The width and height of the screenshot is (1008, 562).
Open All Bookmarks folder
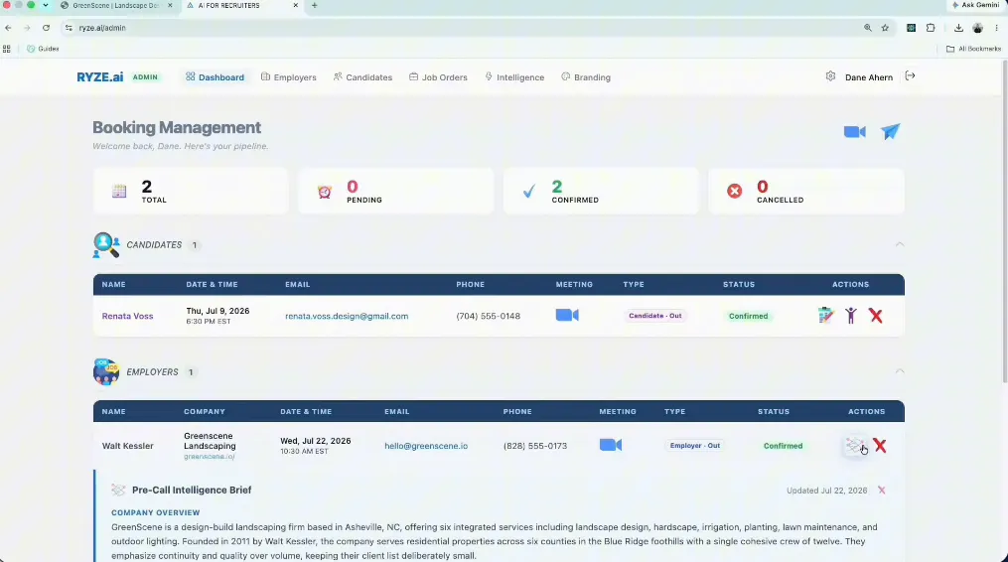pyautogui.click(x=973, y=49)
